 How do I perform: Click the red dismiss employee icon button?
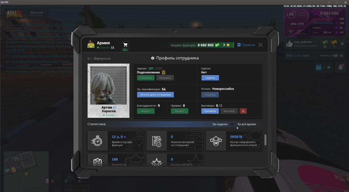(x=243, y=111)
